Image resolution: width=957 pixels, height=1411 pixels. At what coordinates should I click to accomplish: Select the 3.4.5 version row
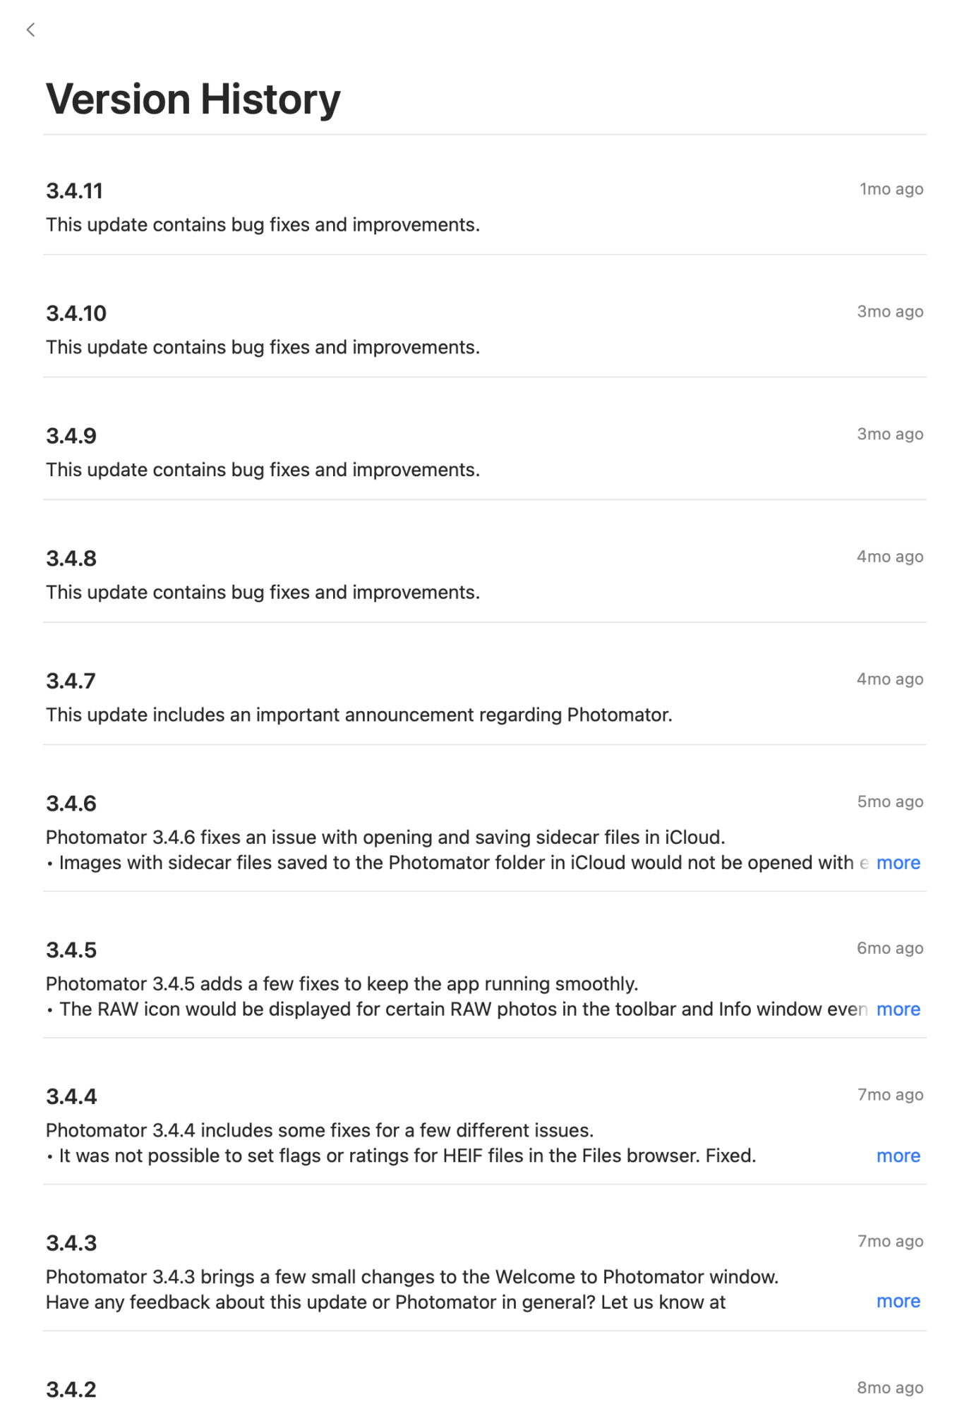71,949
